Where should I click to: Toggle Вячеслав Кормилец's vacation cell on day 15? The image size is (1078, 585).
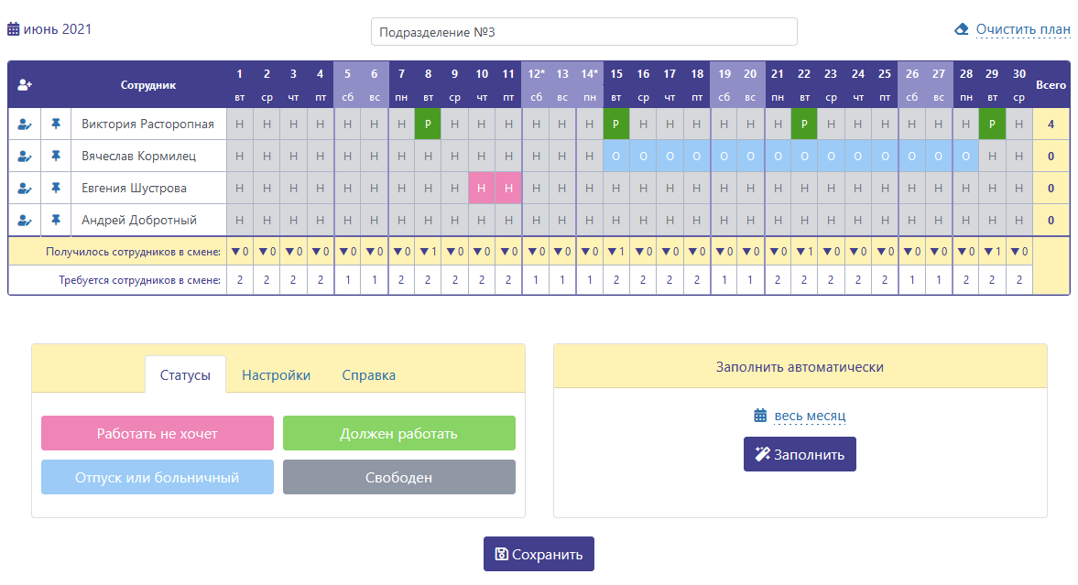click(616, 156)
